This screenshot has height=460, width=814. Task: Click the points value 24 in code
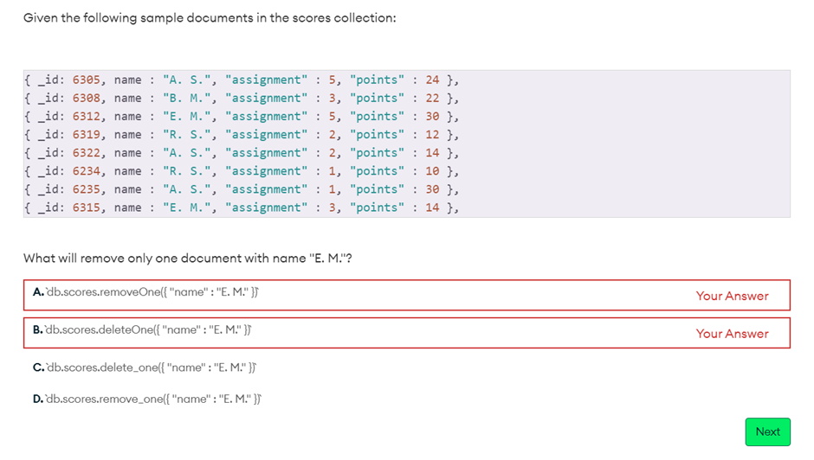pos(432,80)
